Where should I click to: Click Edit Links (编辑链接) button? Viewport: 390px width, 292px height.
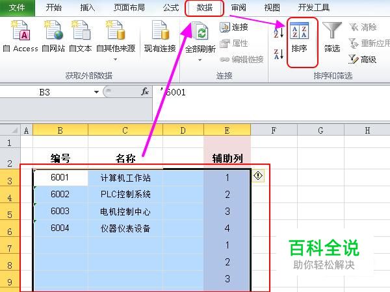[241, 59]
